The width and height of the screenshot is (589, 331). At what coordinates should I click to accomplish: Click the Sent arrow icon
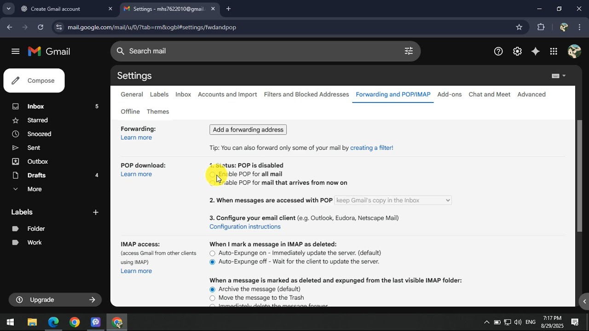click(x=16, y=148)
